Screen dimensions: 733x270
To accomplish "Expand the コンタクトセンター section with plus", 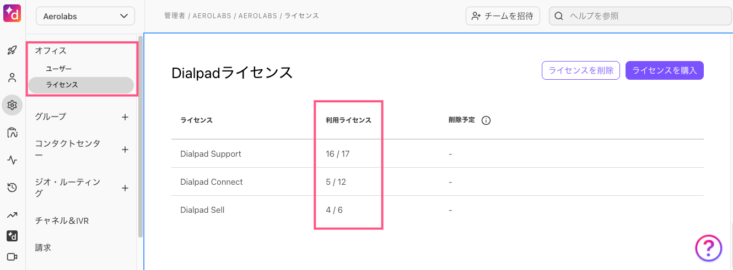I will click(125, 150).
